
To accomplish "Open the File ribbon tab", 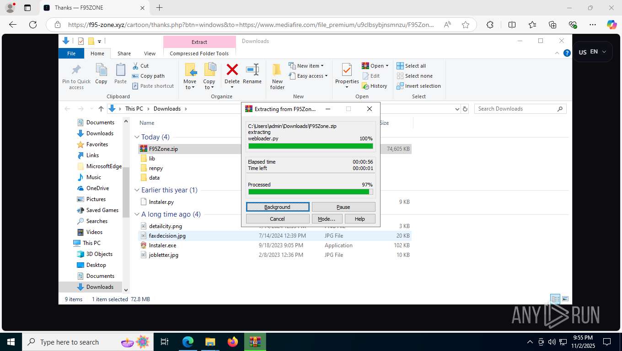I will pyautogui.click(x=71, y=53).
